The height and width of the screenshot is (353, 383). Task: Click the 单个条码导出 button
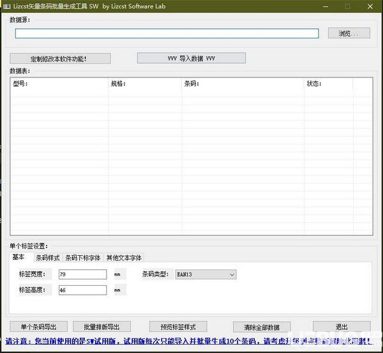[x=38, y=327]
